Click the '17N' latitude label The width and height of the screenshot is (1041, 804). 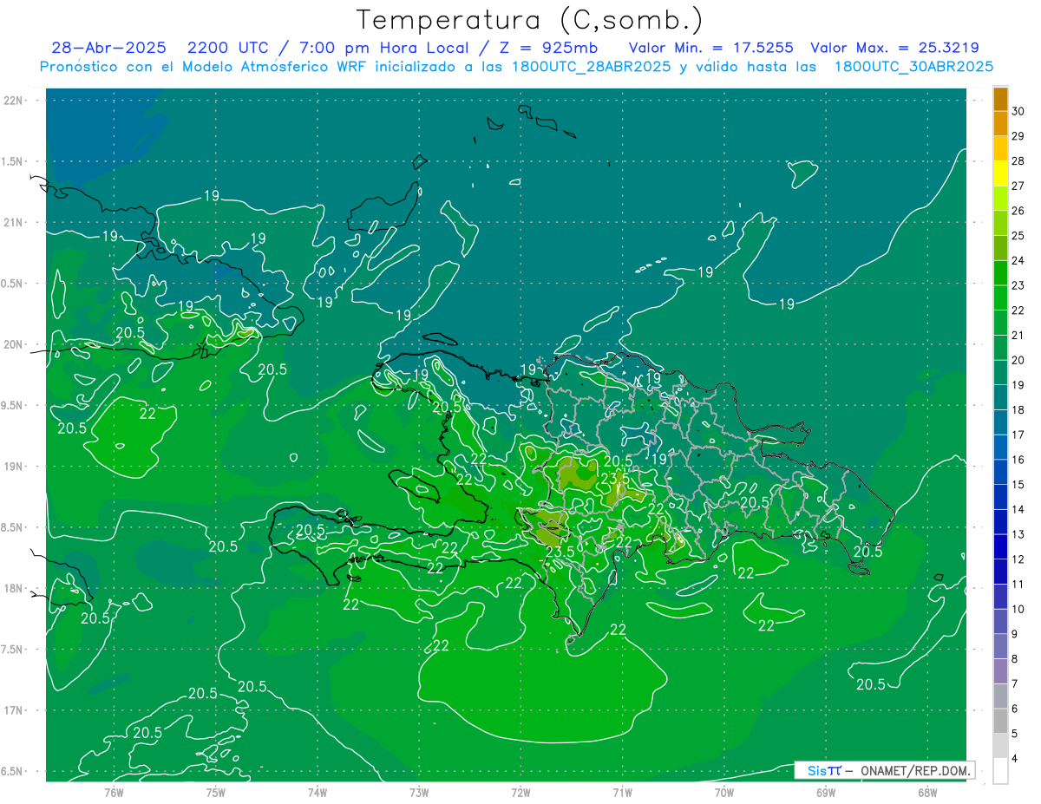click(x=14, y=710)
